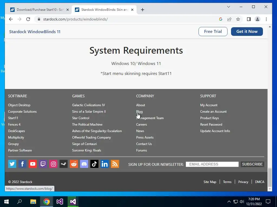Expand the tab search dropdown arrow
Image resolution: width=277 pixels, height=207 pixels.
point(228,7)
